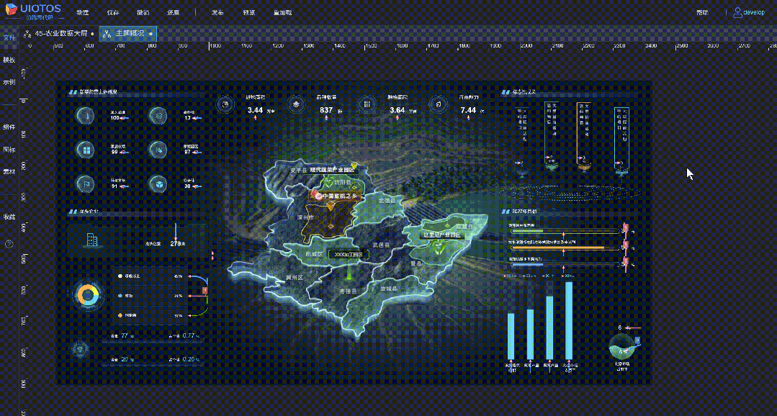Click 发布 to publish the page
This screenshot has width=777, height=416.
click(x=217, y=13)
